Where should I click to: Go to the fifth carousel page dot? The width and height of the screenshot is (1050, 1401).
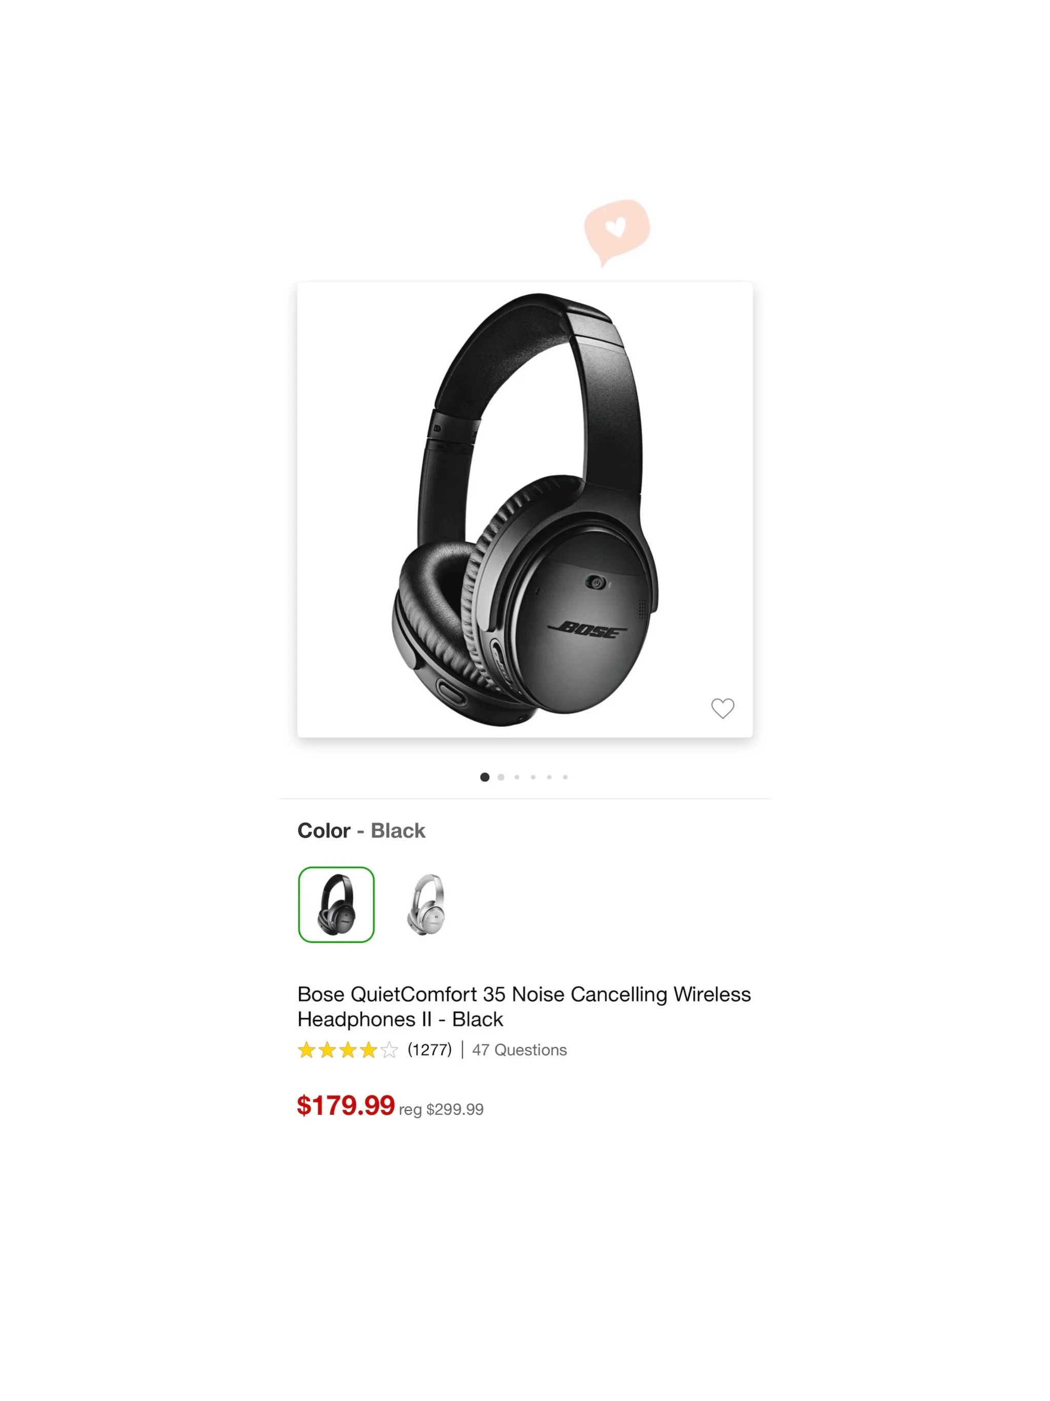coord(549,777)
